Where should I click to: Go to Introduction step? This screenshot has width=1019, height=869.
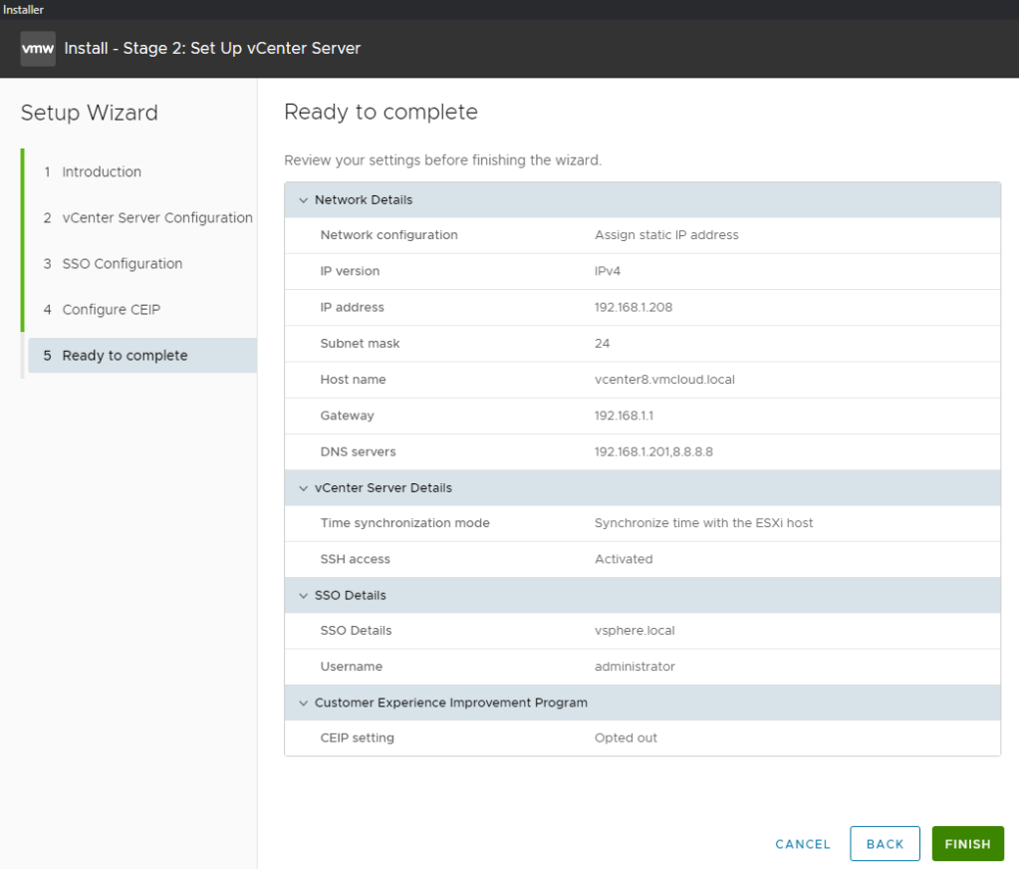[x=102, y=172]
